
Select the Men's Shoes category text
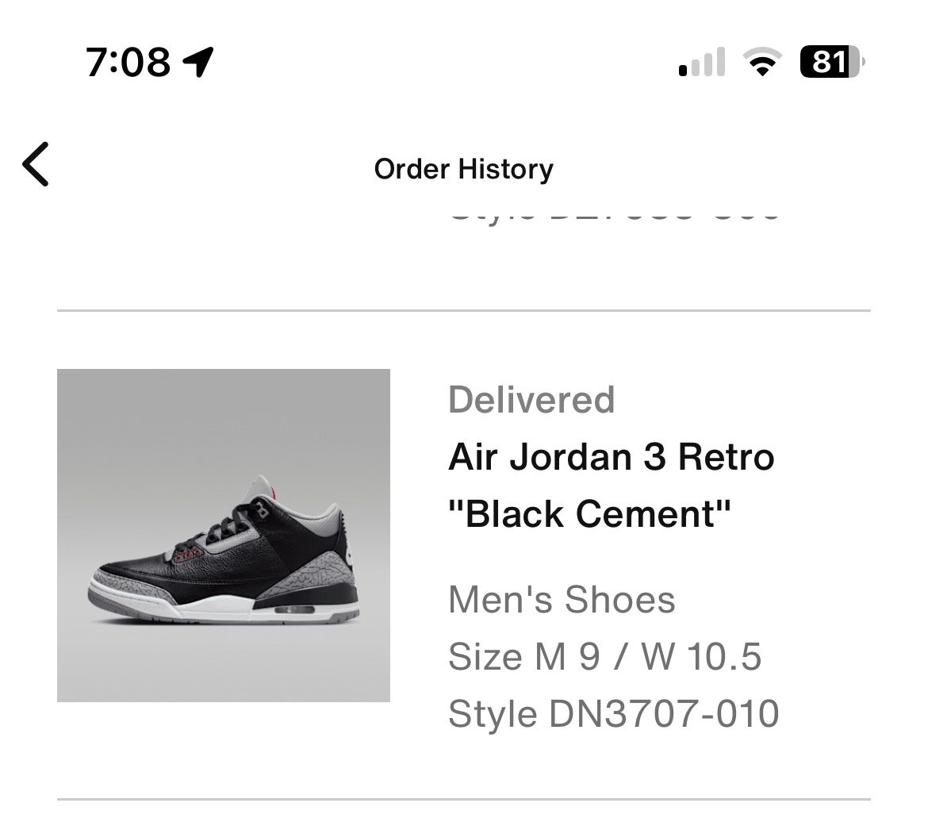562,601
